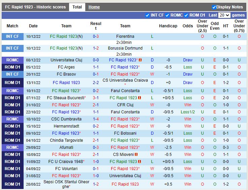Click red card icon in FC U Craiova 1948 row
This screenshot has width=248, height=190.
pos(139,162)
